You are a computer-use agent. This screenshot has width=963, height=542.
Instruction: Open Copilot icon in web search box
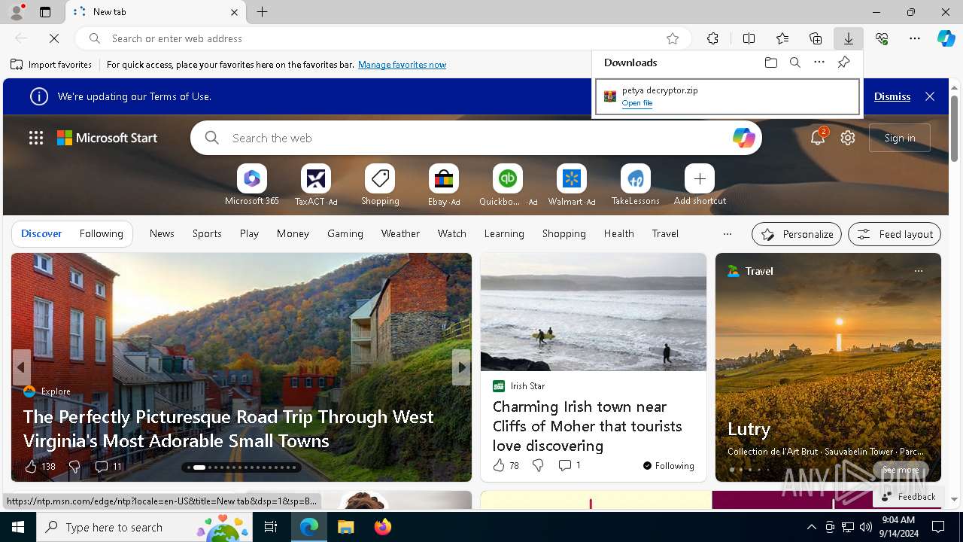point(743,138)
